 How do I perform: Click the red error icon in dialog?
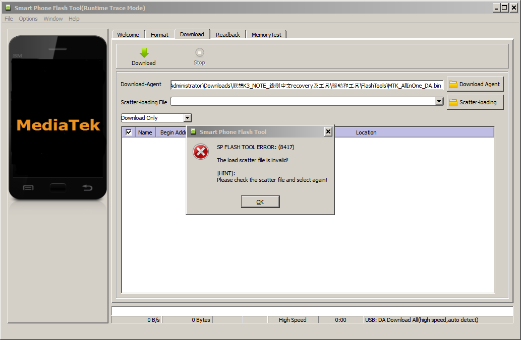[201, 152]
